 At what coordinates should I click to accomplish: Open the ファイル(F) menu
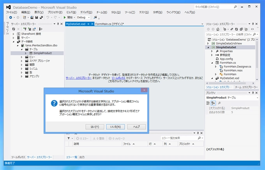(11, 12)
